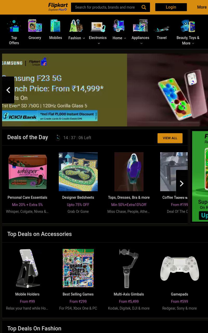Screen dimensions: 208x333
Task: Click the Flipkart Explore Plus logo
Action: (x=58, y=7)
